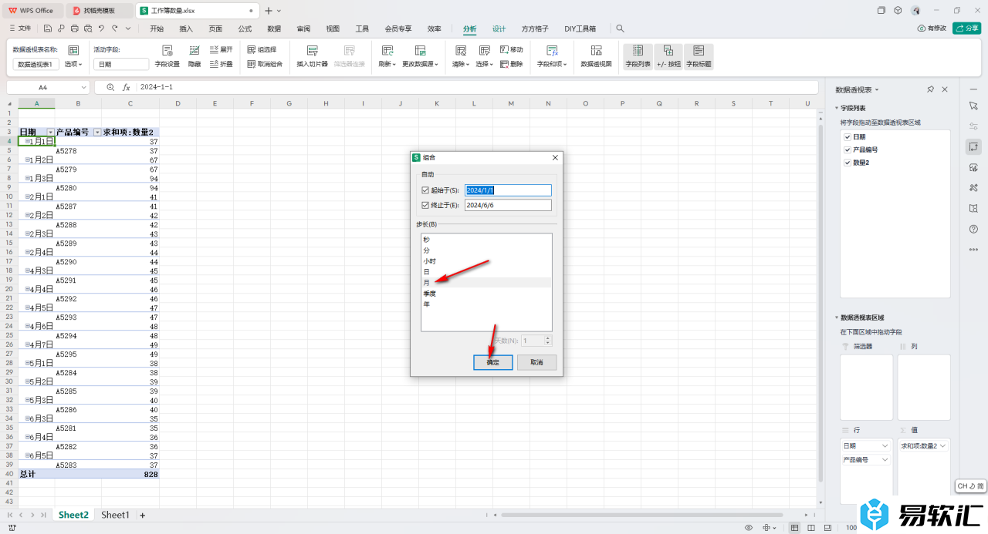Click the 终止于 date input field
988x534 pixels.
point(508,206)
